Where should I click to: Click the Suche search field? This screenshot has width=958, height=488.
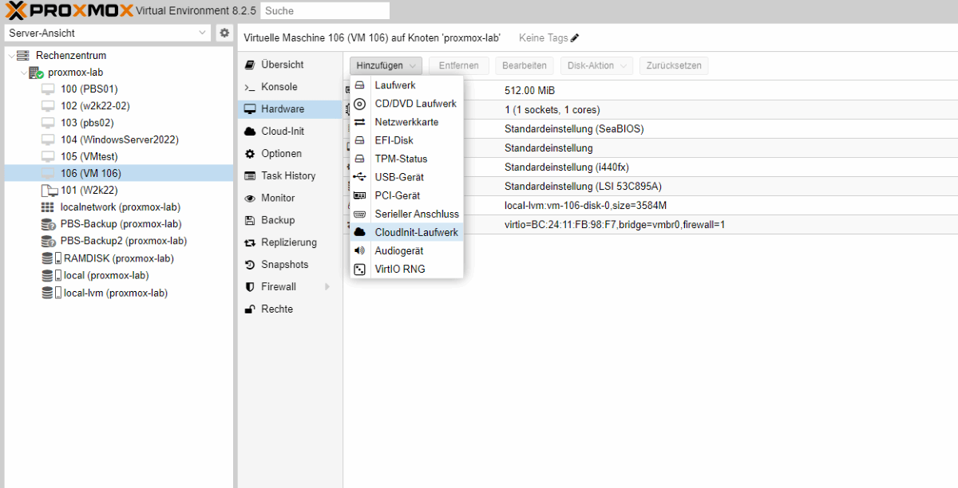[x=324, y=11]
